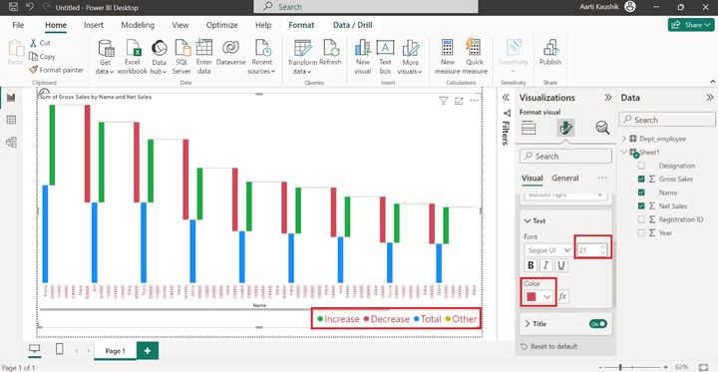The width and height of the screenshot is (718, 372).
Task: Open conditional formatting fx for color
Action: [x=562, y=297]
